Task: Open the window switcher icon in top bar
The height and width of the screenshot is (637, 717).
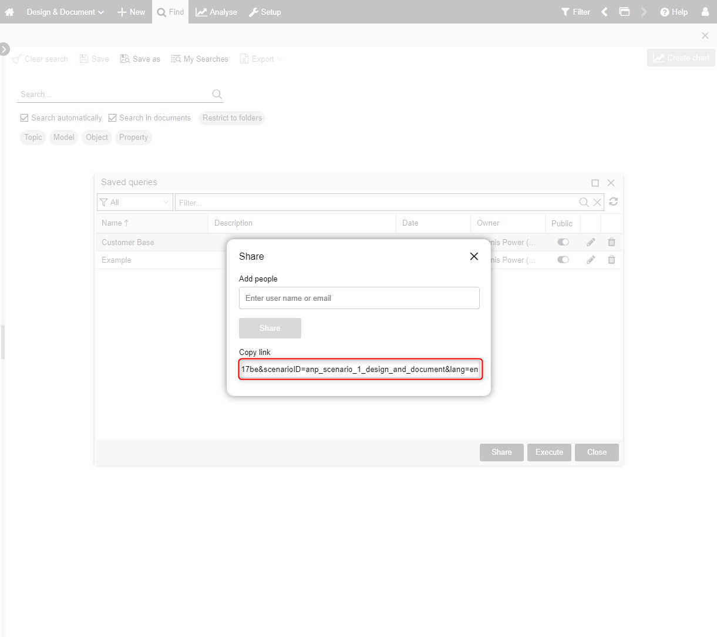Action: tap(624, 12)
